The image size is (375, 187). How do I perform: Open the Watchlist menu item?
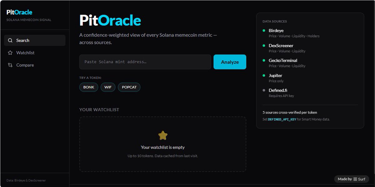point(35,53)
